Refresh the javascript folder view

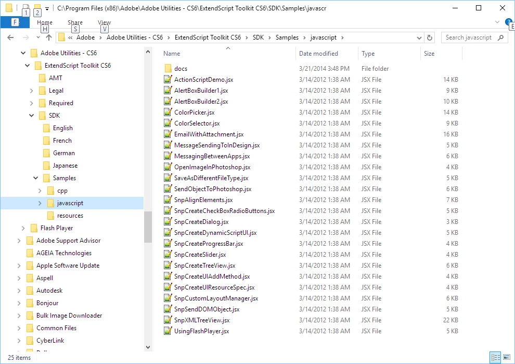tap(429, 37)
